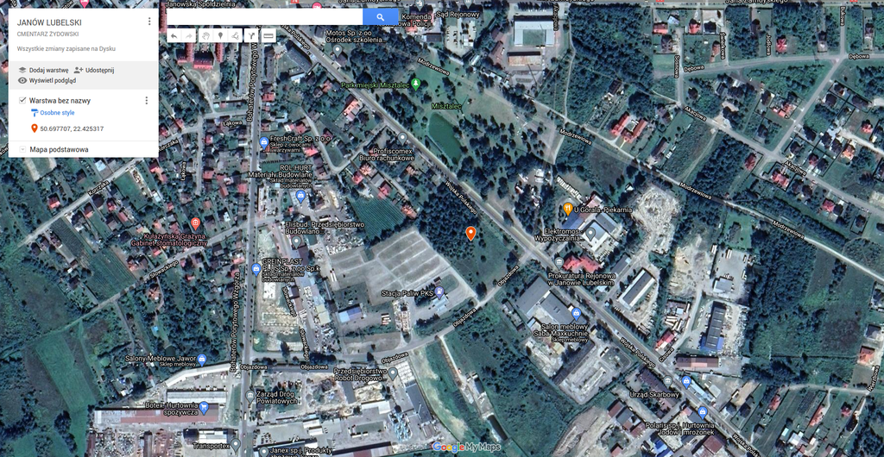Viewport: 884px width, 457px height.
Task: Click the blue search button
Action: tap(380, 17)
